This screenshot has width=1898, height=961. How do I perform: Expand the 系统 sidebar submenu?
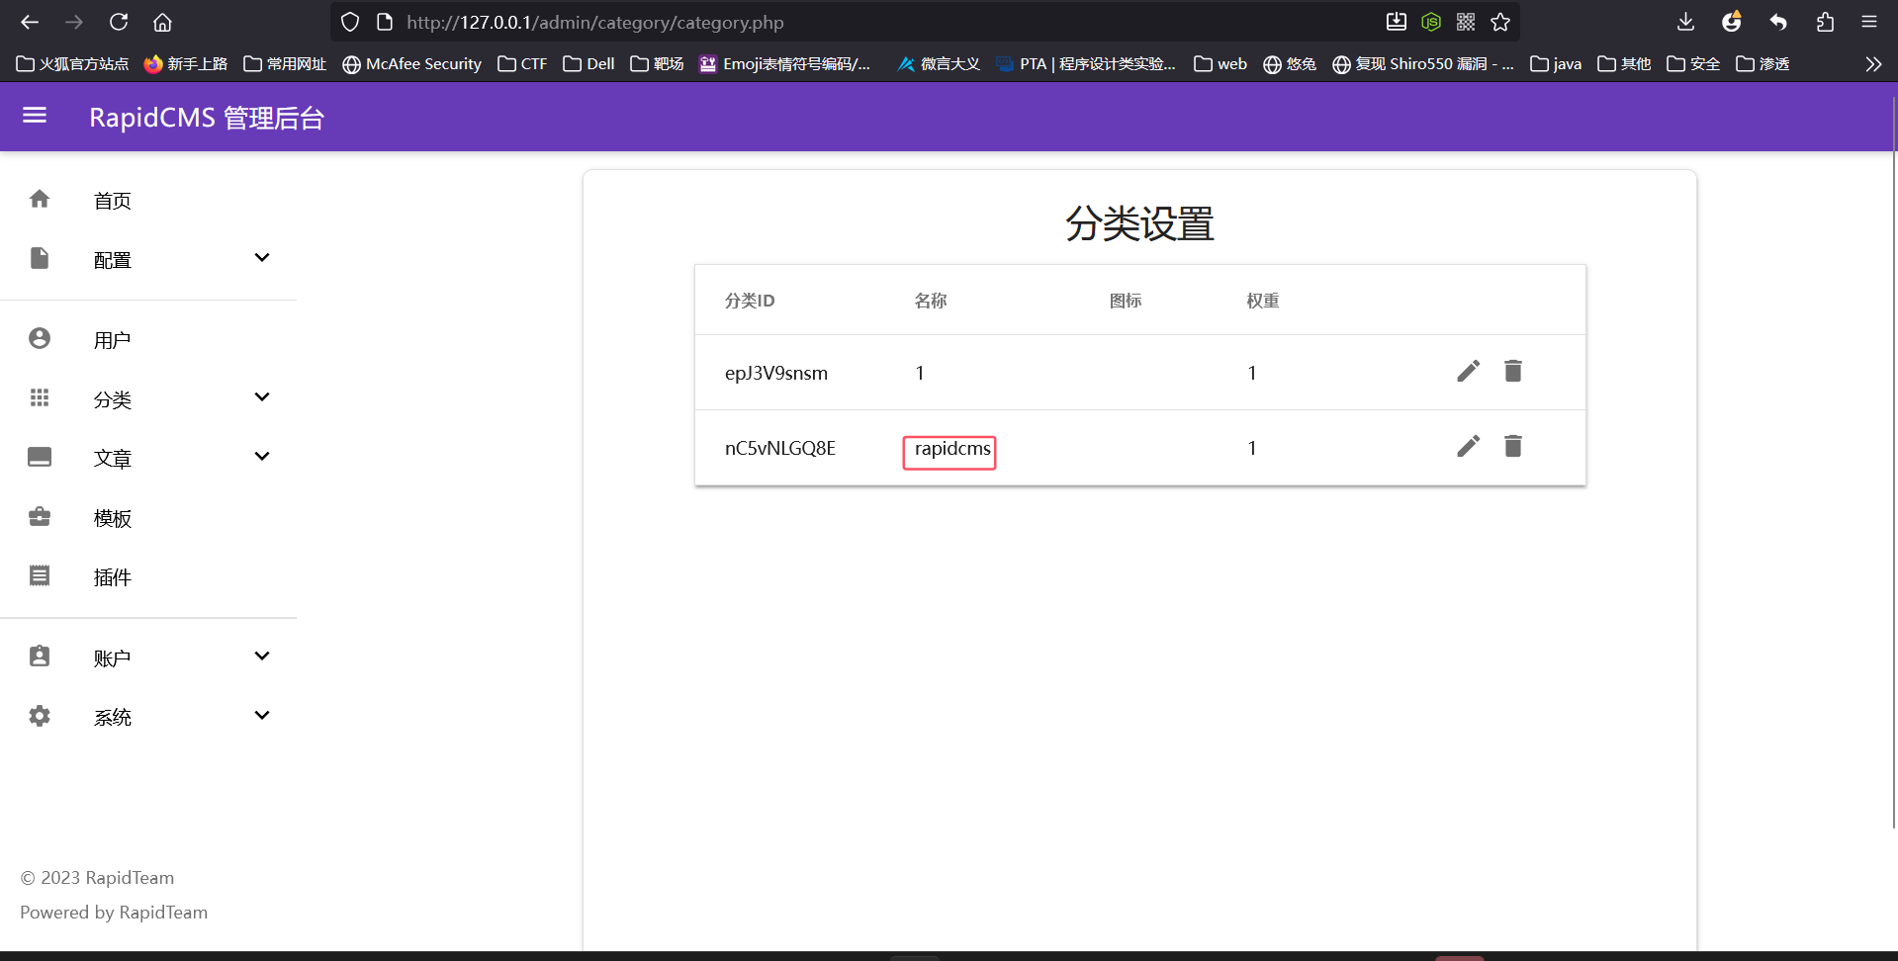tap(261, 716)
